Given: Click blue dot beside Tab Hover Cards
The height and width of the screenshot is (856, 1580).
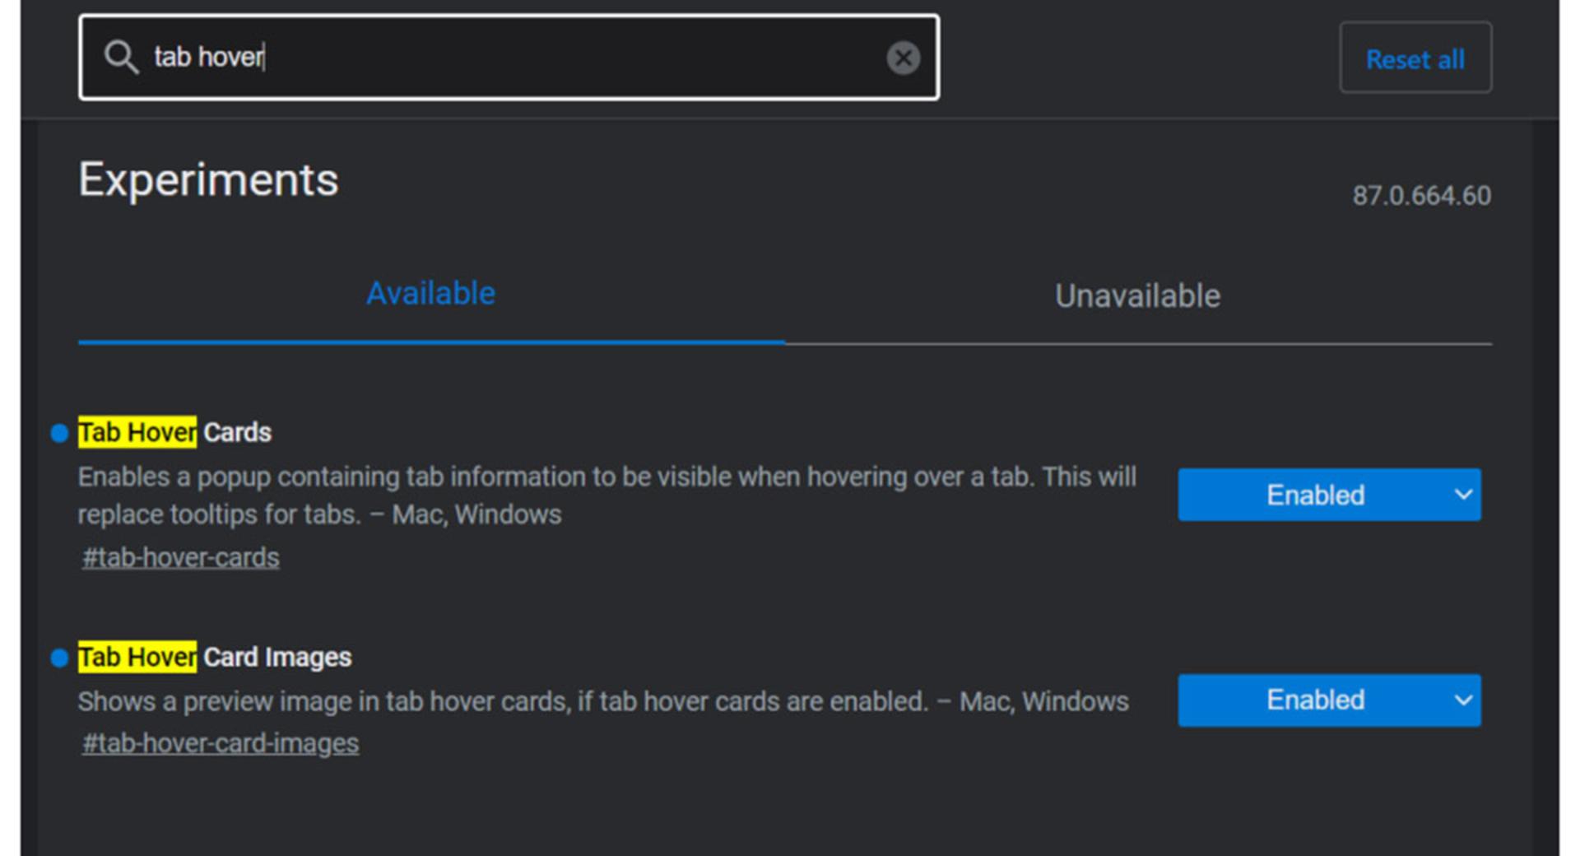Looking at the screenshot, I should click(59, 433).
